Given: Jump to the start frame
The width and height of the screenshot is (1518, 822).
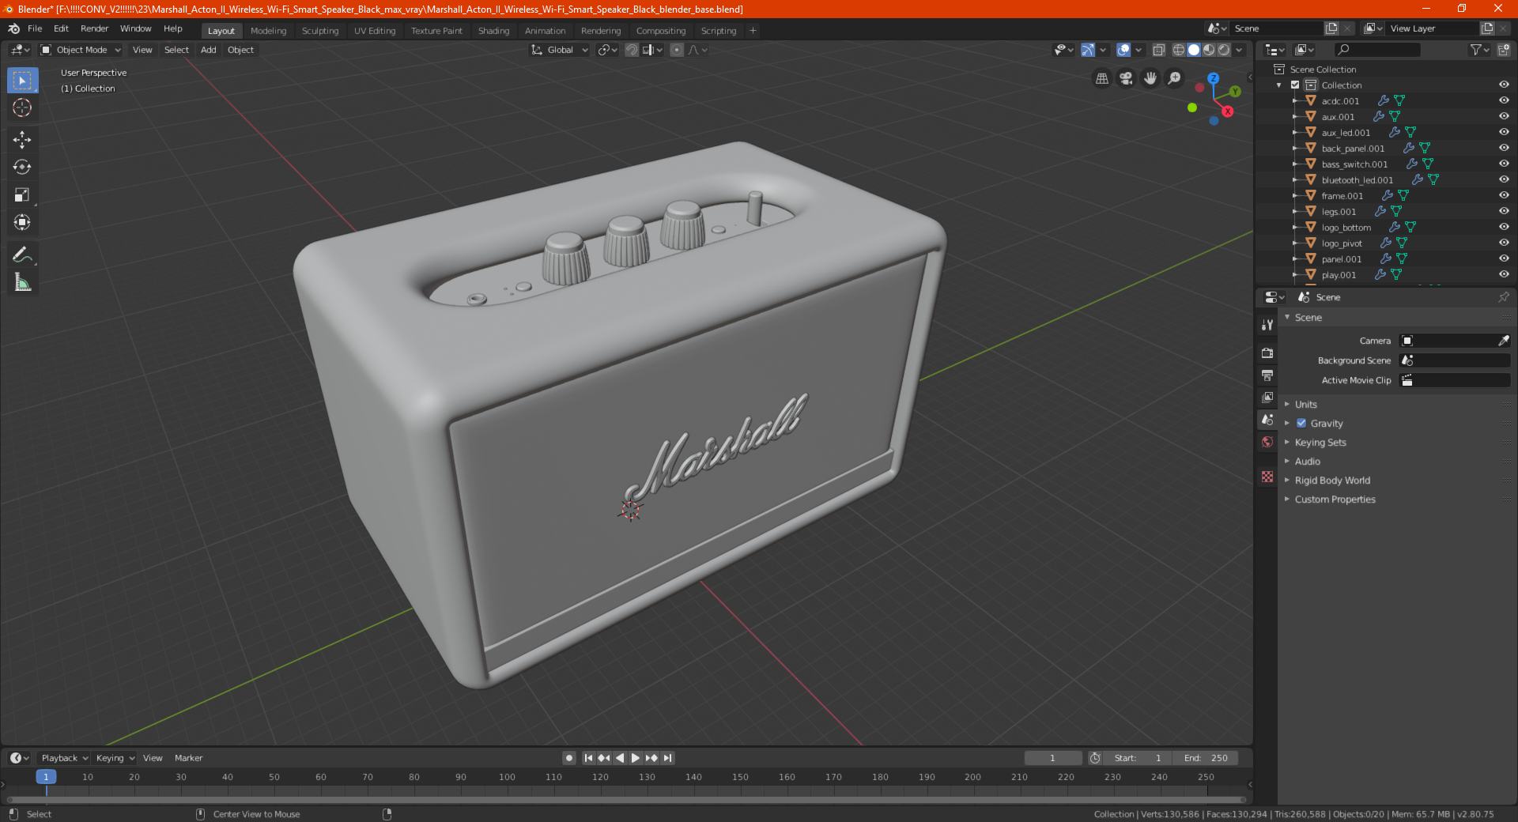Looking at the screenshot, I should click(588, 758).
